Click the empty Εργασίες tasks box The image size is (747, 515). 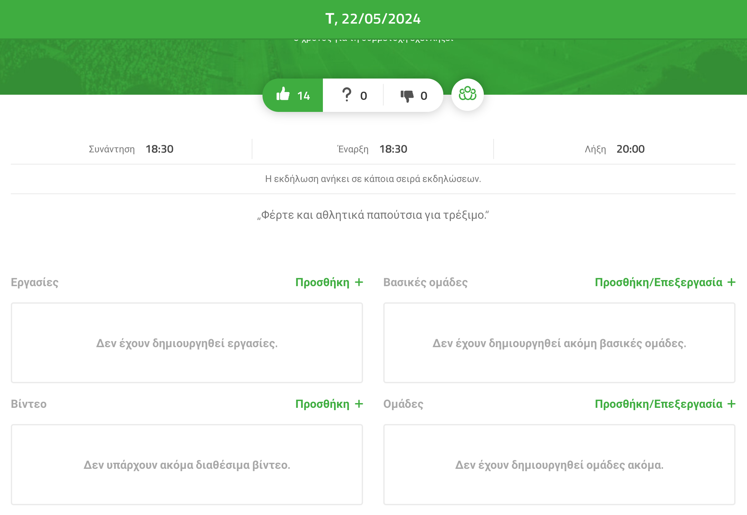[x=187, y=343]
